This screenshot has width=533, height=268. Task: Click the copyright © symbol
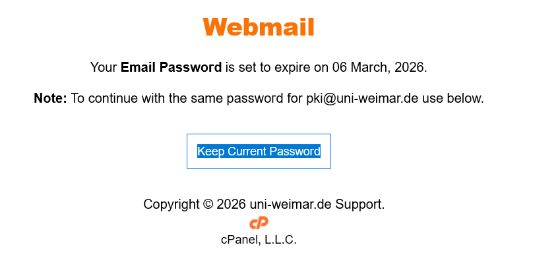207,204
